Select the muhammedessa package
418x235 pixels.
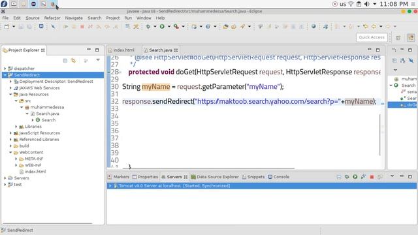pyautogui.click(x=47, y=107)
